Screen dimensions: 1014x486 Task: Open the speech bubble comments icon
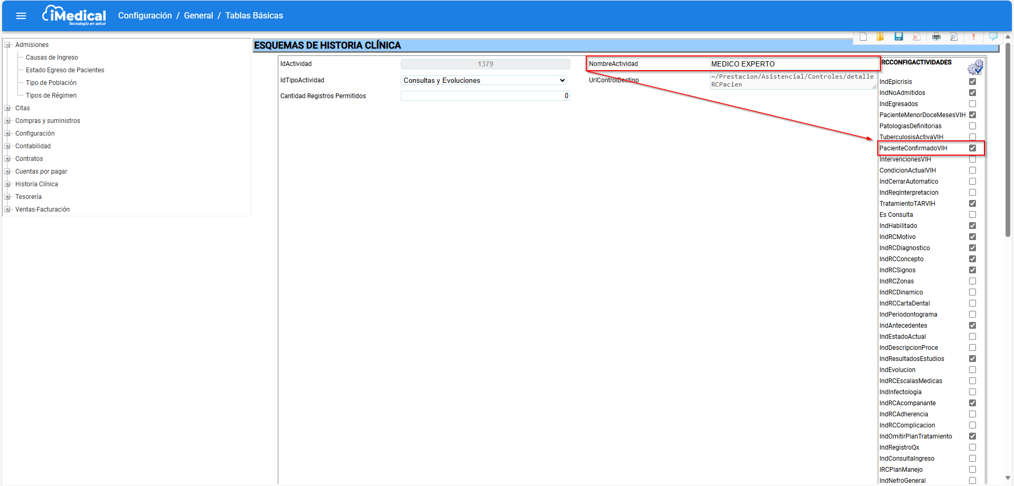tap(993, 36)
